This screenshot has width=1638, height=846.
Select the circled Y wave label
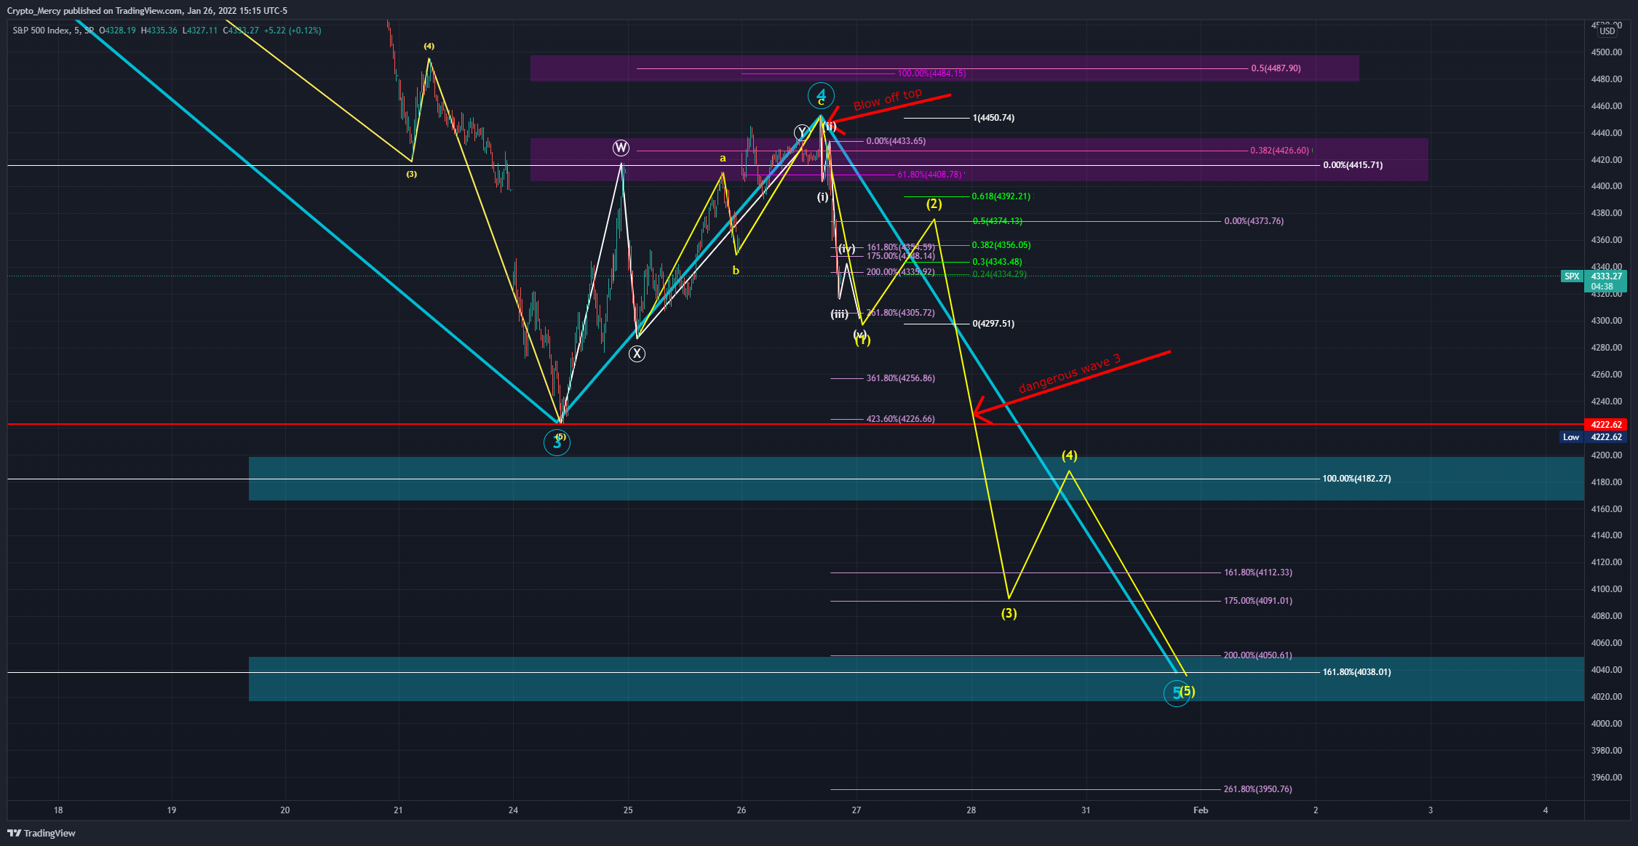click(x=802, y=132)
